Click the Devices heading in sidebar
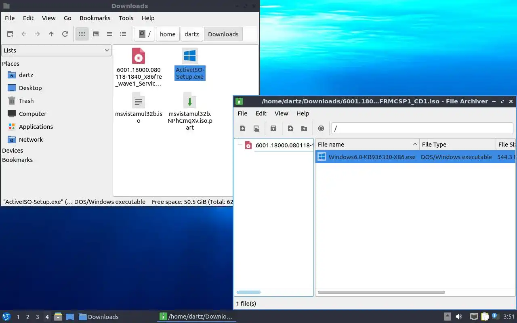 [13, 151]
